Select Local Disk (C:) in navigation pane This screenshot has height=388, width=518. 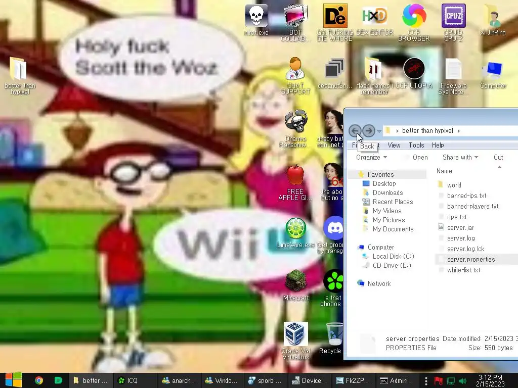pyautogui.click(x=393, y=256)
